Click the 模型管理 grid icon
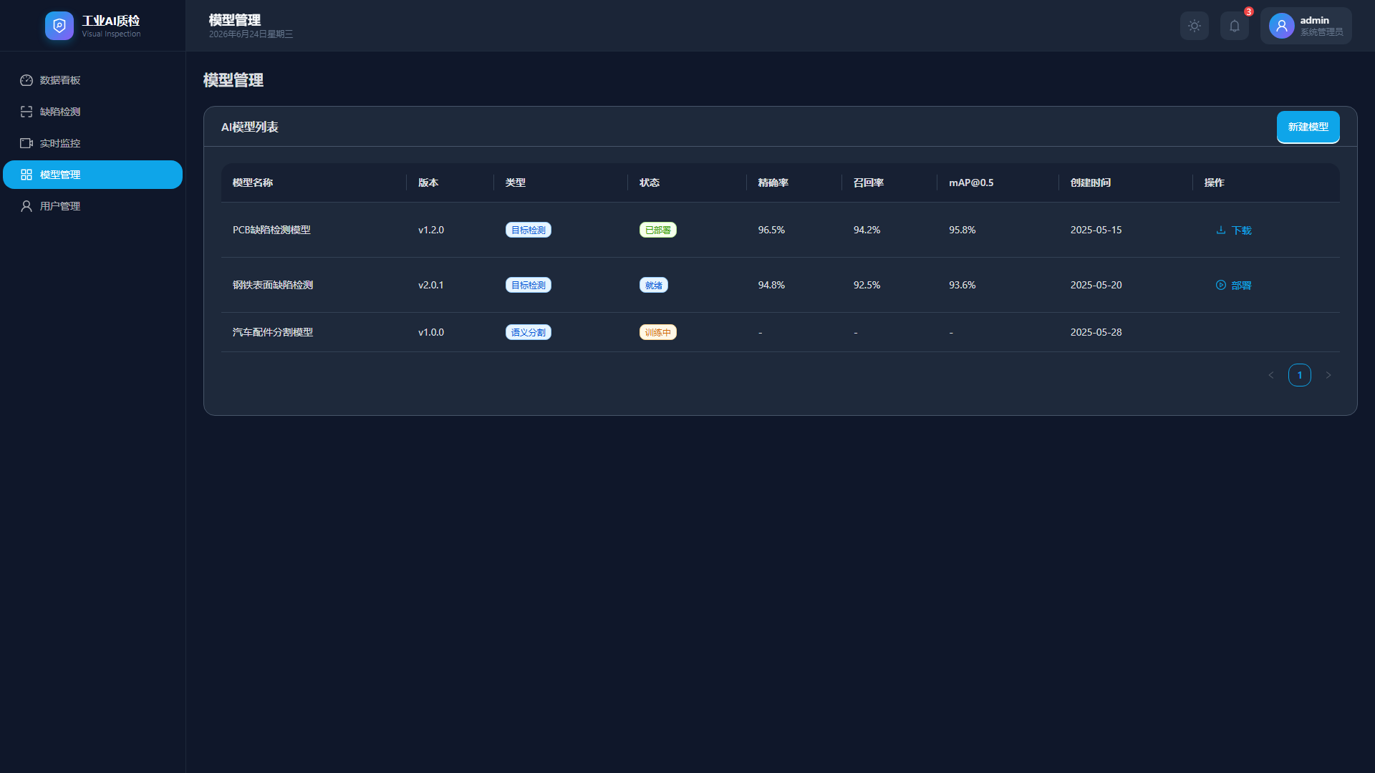Image resolution: width=1375 pixels, height=773 pixels. click(x=26, y=175)
